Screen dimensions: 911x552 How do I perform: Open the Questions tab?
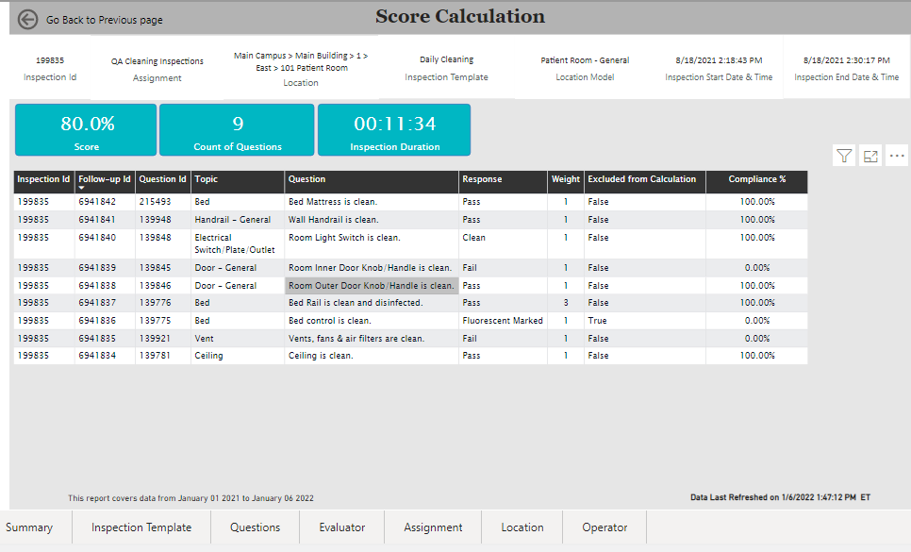point(255,527)
